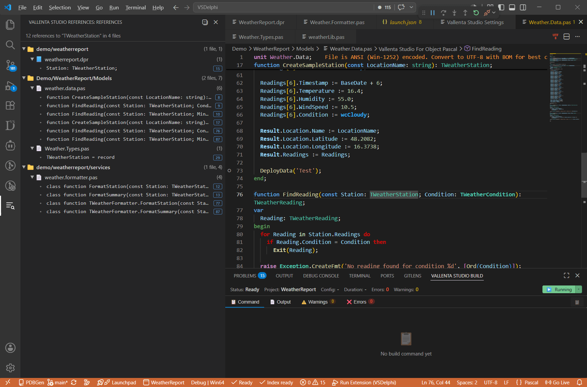
Task: Click Synchronize Changes icon in the status bar
Action: click(74, 382)
